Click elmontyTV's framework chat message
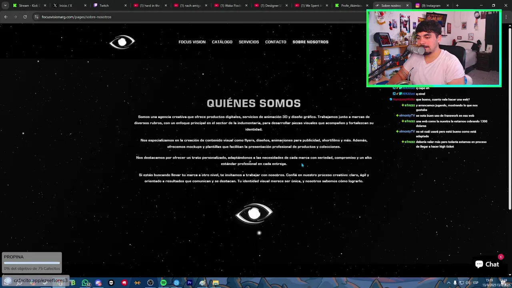512x288 pixels. 436,116
